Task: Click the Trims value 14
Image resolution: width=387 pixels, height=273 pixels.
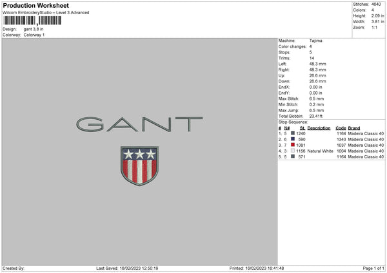Action: click(312, 58)
